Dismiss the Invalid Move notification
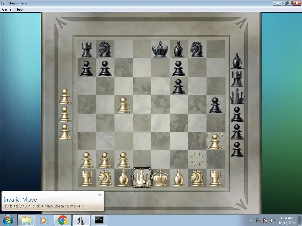 (x=100, y=195)
